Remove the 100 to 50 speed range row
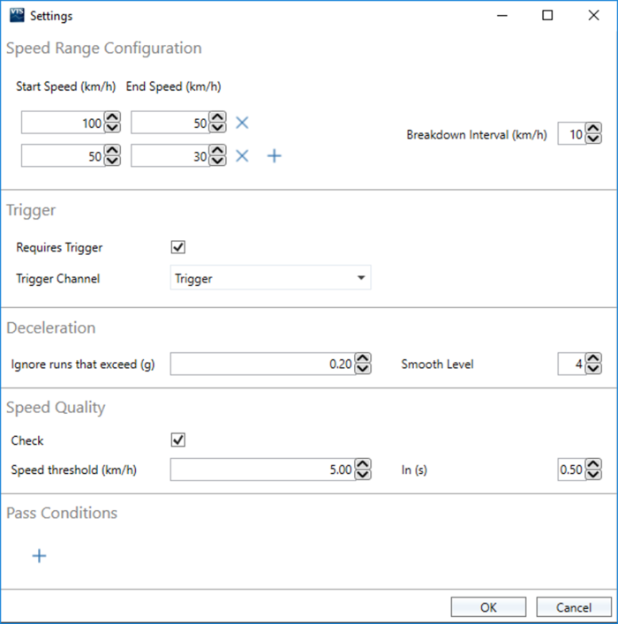 (x=242, y=123)
